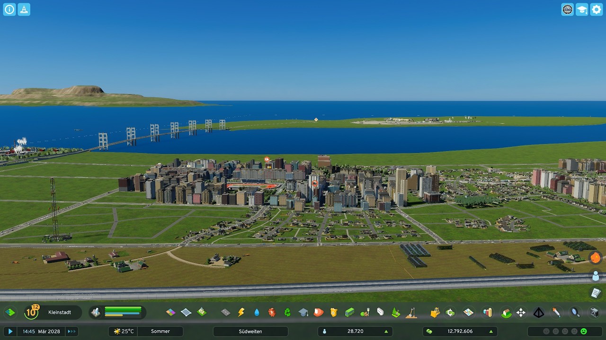Expand the population 28.720 trend arrow
This screenshot has width=606, height=340.
[x=386, y=331]
